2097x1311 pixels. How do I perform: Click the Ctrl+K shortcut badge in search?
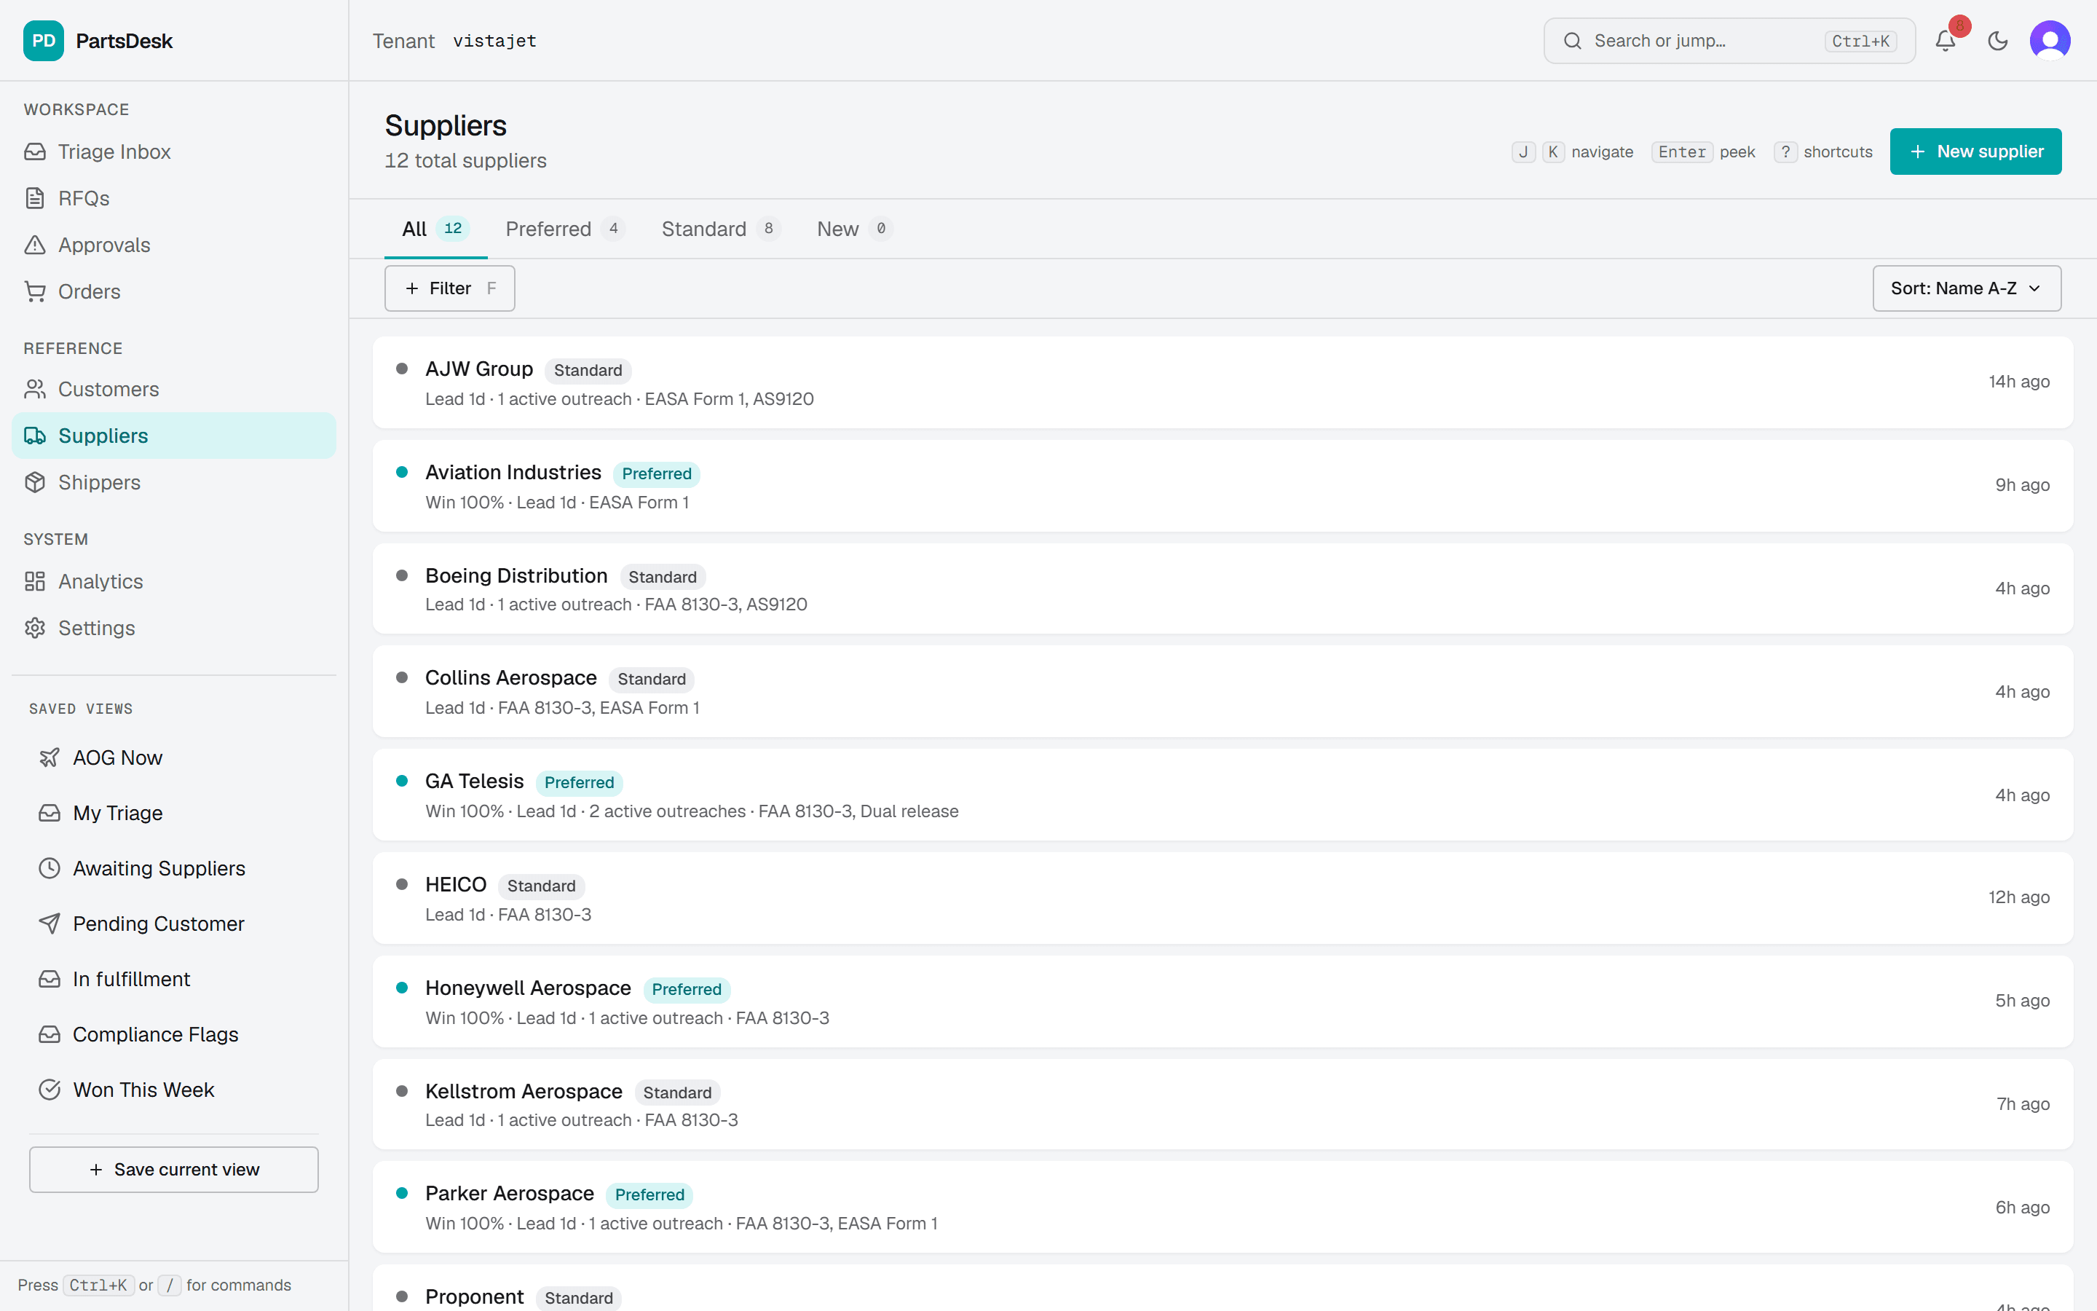(1860, 41)
